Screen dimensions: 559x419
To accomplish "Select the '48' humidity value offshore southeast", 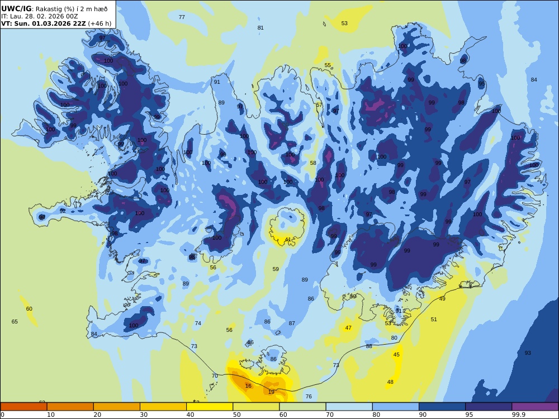I will click(x=390, y=382).
